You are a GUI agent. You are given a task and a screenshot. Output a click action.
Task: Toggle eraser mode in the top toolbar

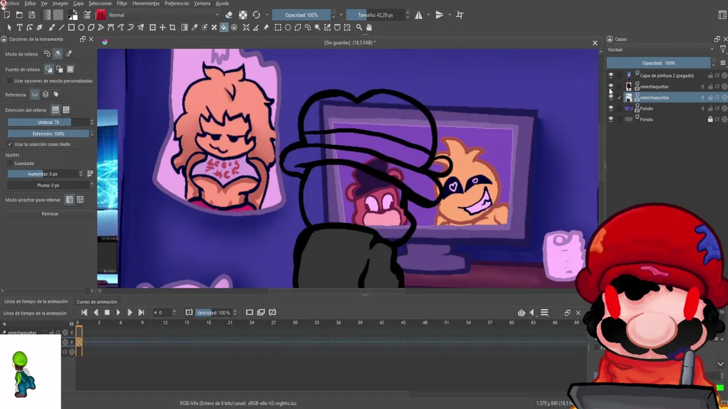click(229, 15)
